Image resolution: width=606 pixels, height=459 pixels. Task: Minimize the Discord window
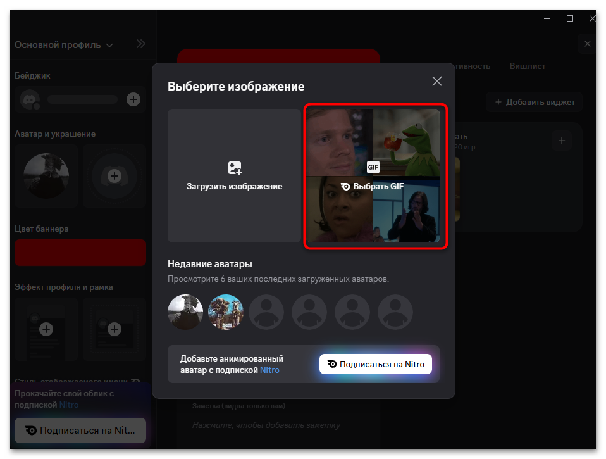547,18
